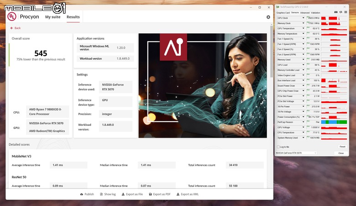Open Validation tab in GPU-Z
This screenshot has width=356, height=206.
(315, 13)
